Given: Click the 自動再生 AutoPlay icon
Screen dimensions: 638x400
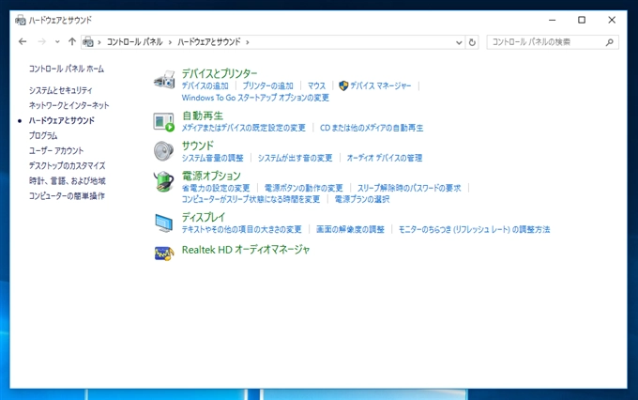Looking at the screenshot, I should [164, 121].
